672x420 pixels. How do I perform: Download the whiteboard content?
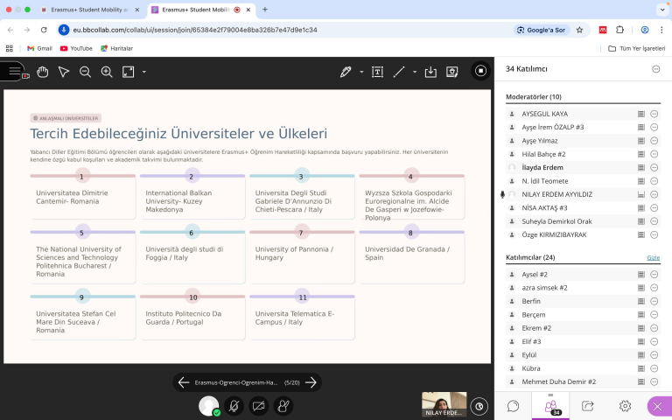430,72
